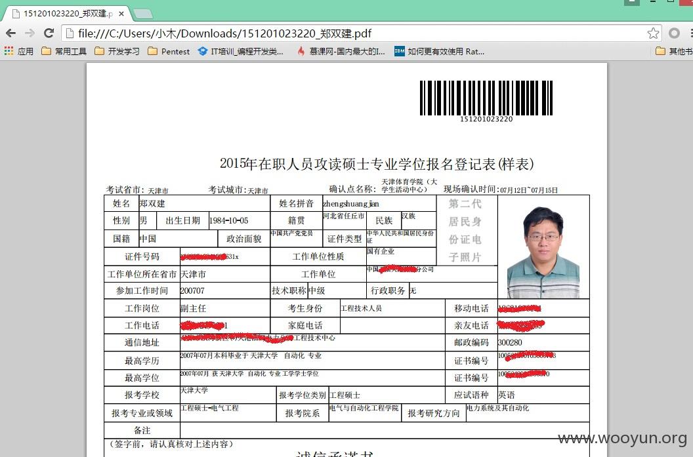693x457 pixels.
Task: Click the barcode at top of document
Action: point(486,98)
